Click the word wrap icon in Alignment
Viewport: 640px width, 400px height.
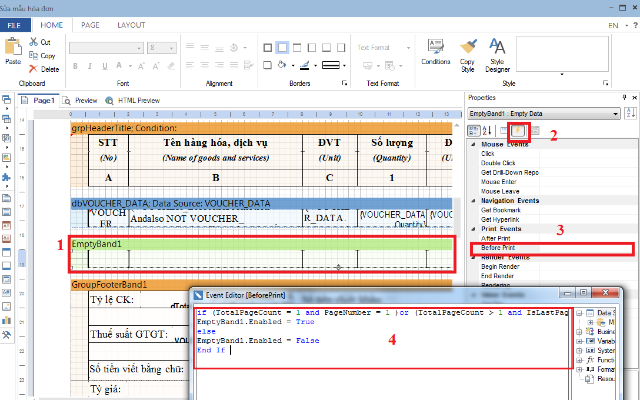(x=249, y=65)
